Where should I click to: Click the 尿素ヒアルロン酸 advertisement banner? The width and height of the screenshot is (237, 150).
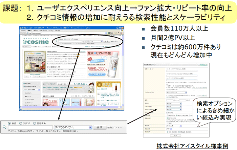[x=103, y=64]
